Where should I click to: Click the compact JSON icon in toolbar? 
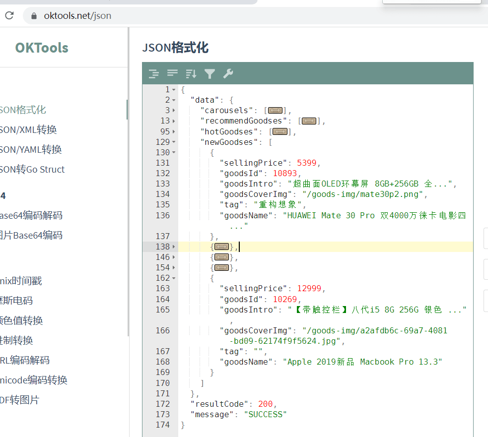click(x=172, y=73)
